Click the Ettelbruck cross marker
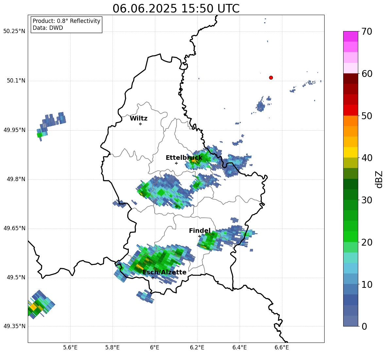Screen dimensions: 387x354 tap(176, 163)
